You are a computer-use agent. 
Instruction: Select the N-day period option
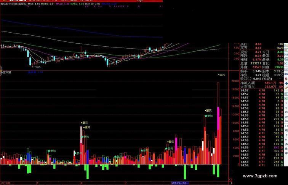click(286, 139)
